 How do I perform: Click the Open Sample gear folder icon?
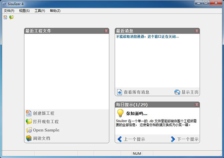tap(29, 130)
